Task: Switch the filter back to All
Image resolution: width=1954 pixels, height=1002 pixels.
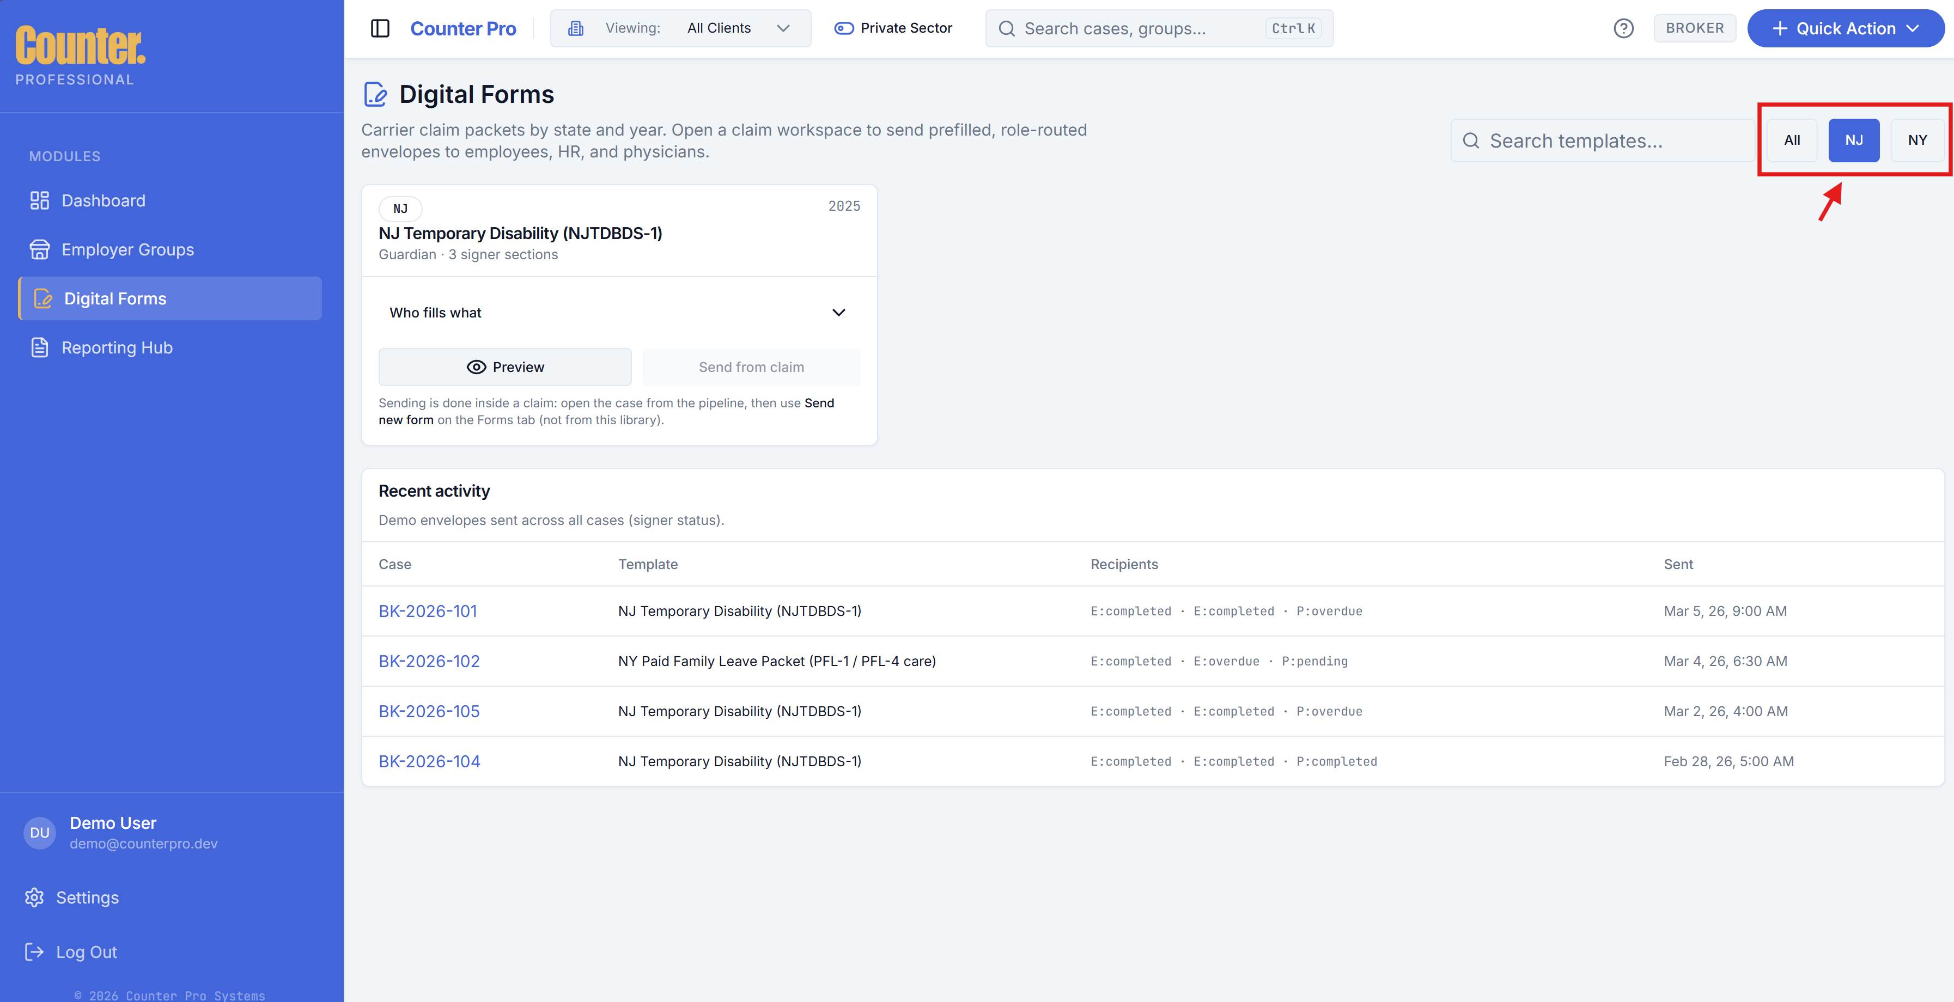Action: (x=1792, y=139)
